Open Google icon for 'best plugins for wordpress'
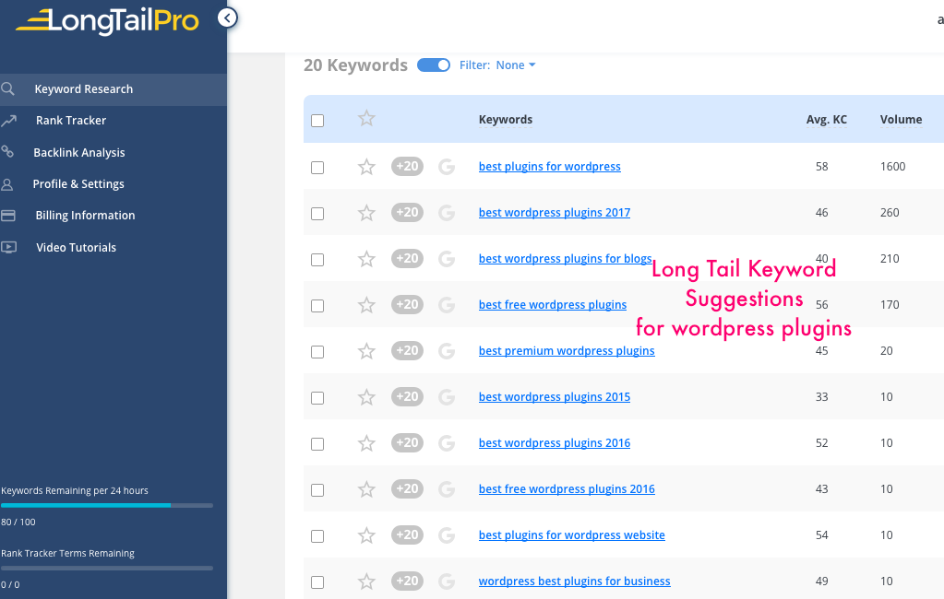The height and width of the screenshot is (599, 944). click(x=447, y=167)
